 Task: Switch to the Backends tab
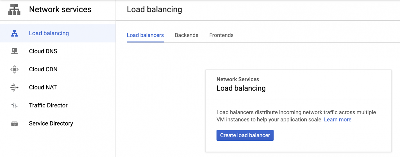coord(186,35)
